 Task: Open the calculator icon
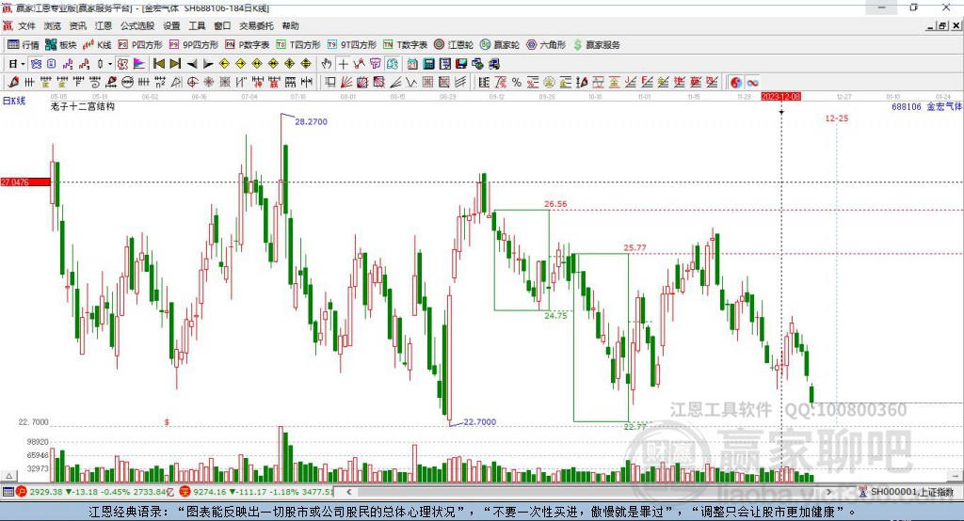[428, 64]
